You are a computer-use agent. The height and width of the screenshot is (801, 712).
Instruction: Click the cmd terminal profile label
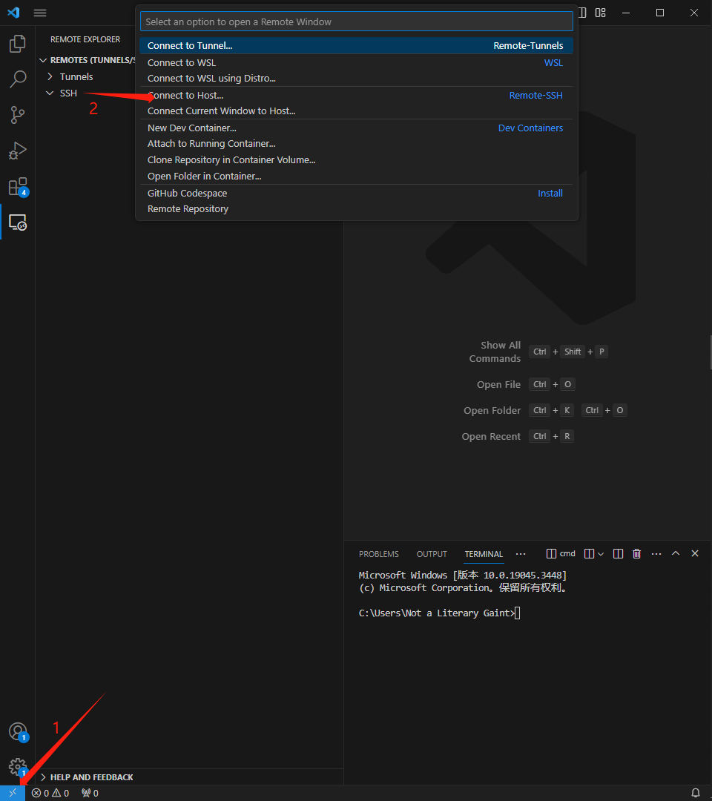click(x=561, y=554)
